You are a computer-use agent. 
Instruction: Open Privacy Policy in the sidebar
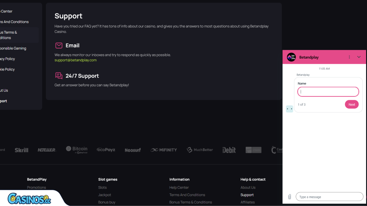pyautogui.click(x=7, y=59)
